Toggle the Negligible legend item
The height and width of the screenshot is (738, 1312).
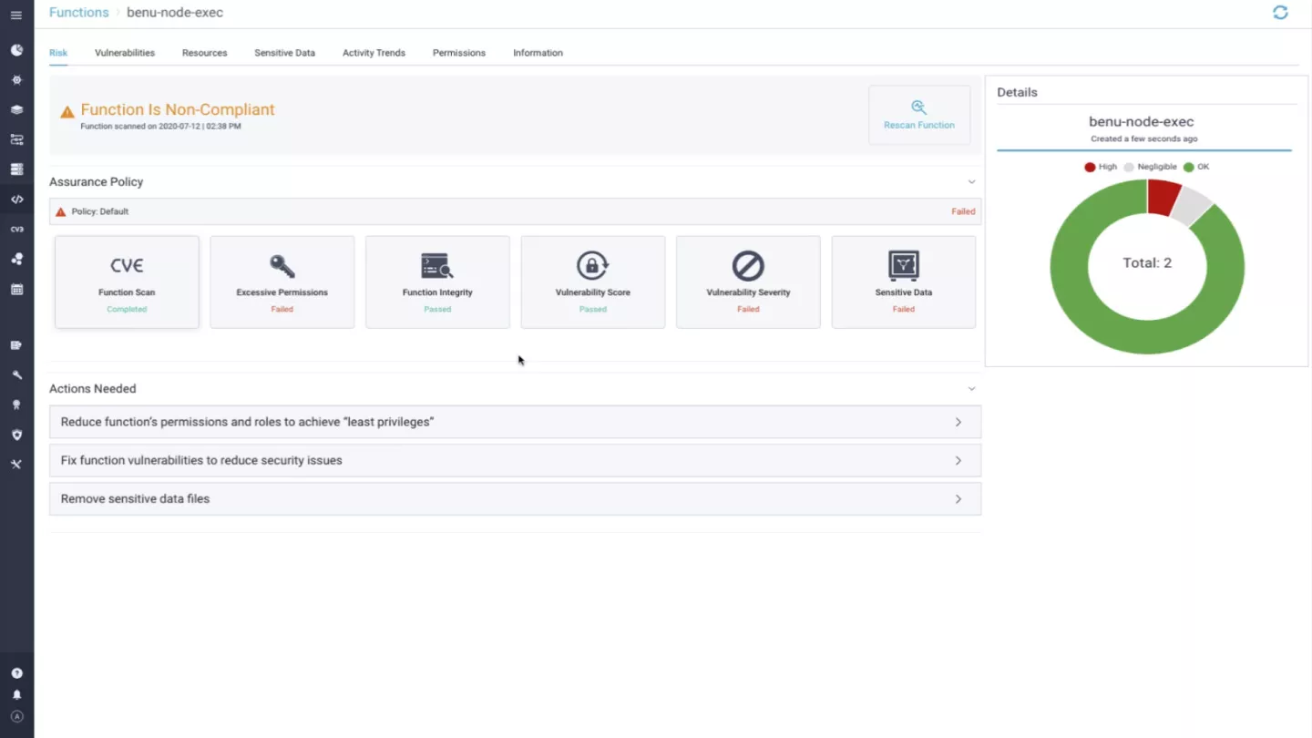click(1150, 167)
